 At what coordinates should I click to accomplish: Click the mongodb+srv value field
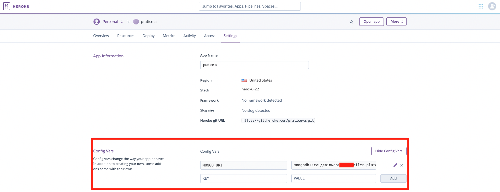(334, 165)
